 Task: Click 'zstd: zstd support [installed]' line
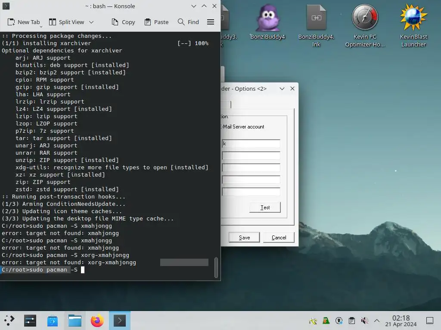point(67,189)
